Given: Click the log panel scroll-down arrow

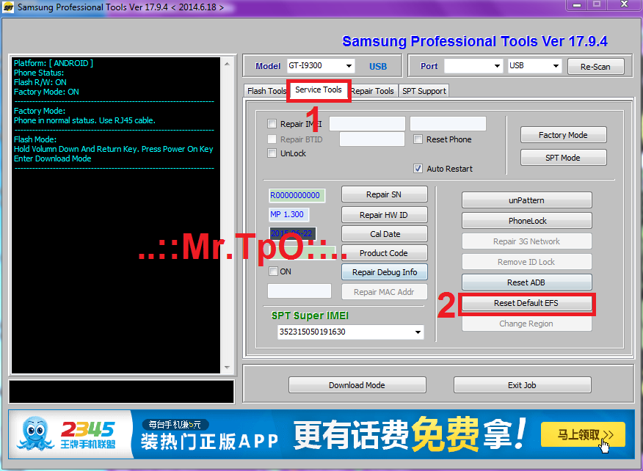Looking at the screenshot, I should point(228,368).
